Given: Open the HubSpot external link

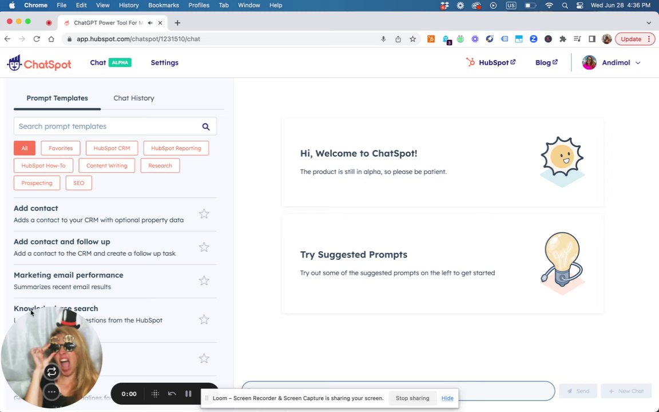Looking at the screenshot, I should click(491, 62).
